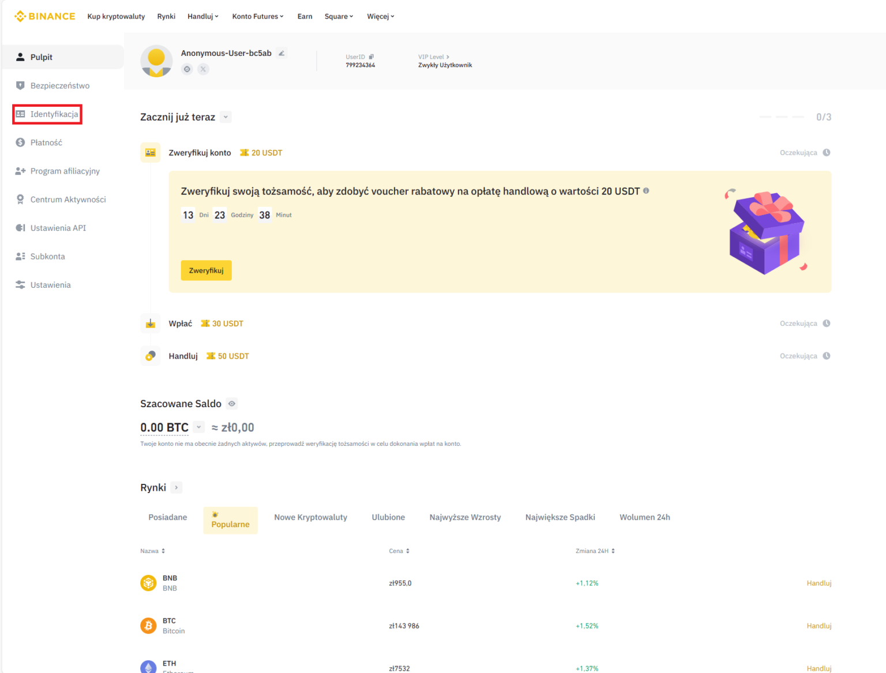Click the clock icon in the Zweryfikuj konto row

click(x=827, y=153)
